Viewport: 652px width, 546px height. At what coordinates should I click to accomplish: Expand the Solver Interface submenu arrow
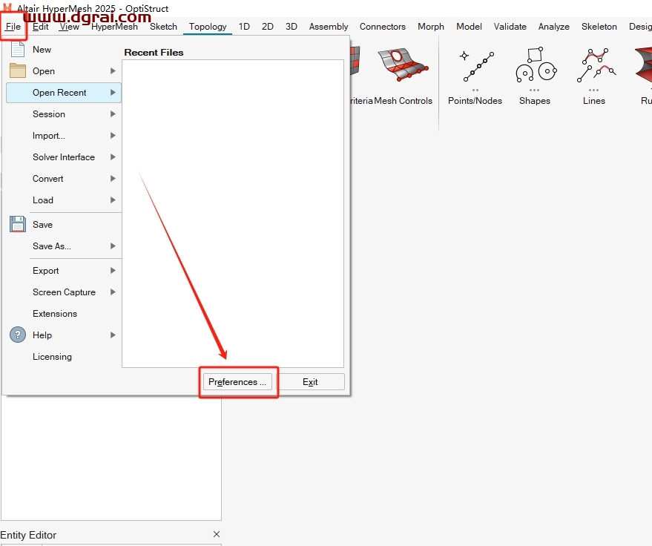point(113,157)
